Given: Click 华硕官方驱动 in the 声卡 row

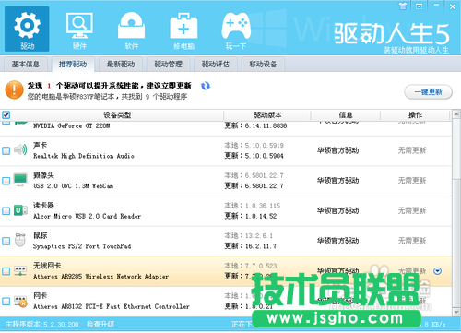Looking at the screenshot, I should click(x=337, y=150).
